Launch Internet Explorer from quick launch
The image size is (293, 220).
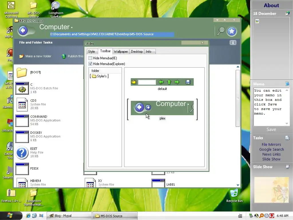(x=28, y=216)
